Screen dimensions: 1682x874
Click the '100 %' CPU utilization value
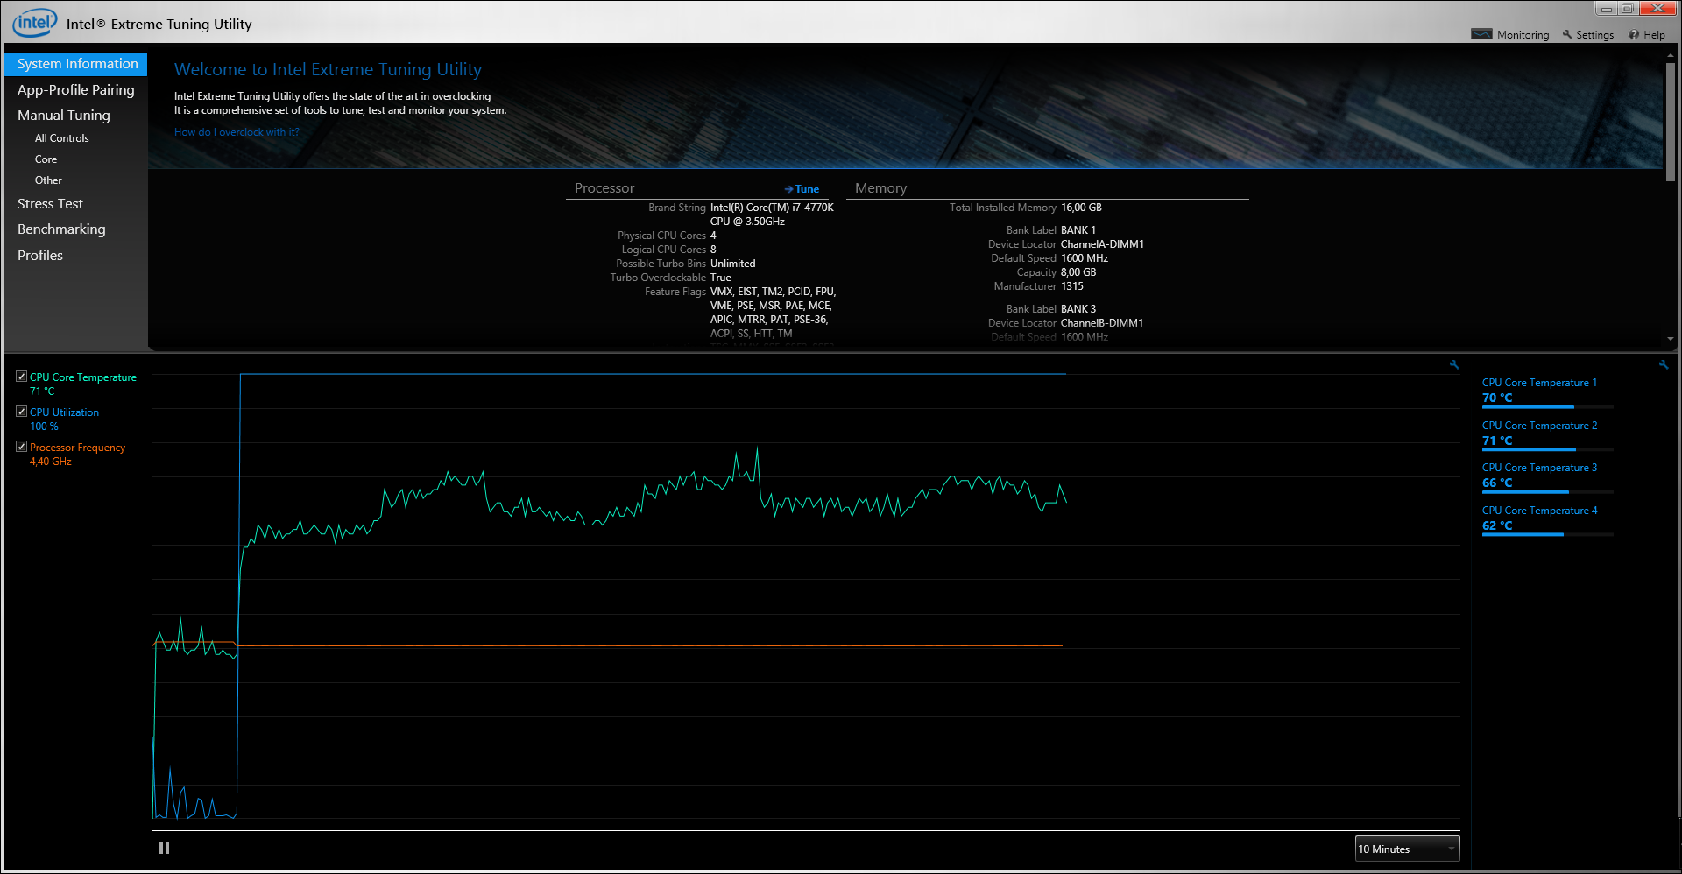44,426
